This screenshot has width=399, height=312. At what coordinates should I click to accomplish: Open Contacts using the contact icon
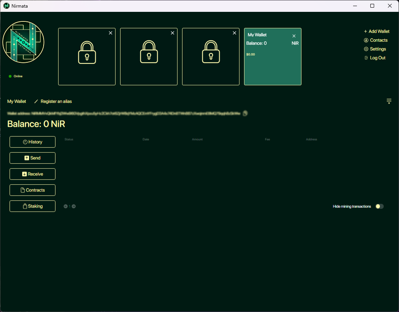(366, 40)
